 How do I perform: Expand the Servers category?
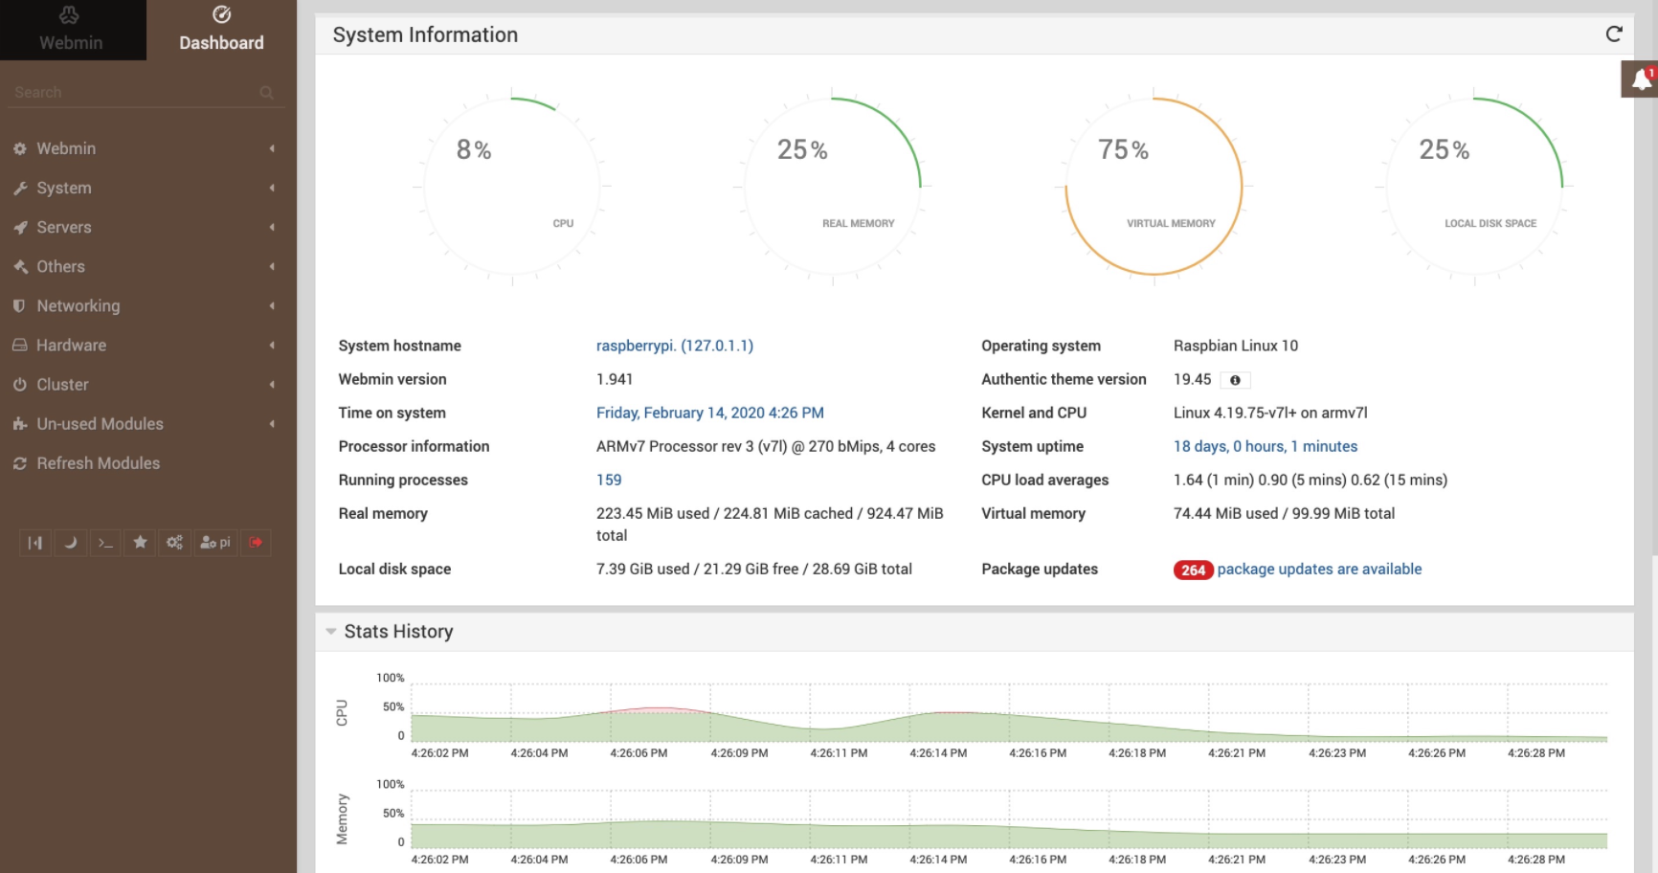click(x=147, y=227)
